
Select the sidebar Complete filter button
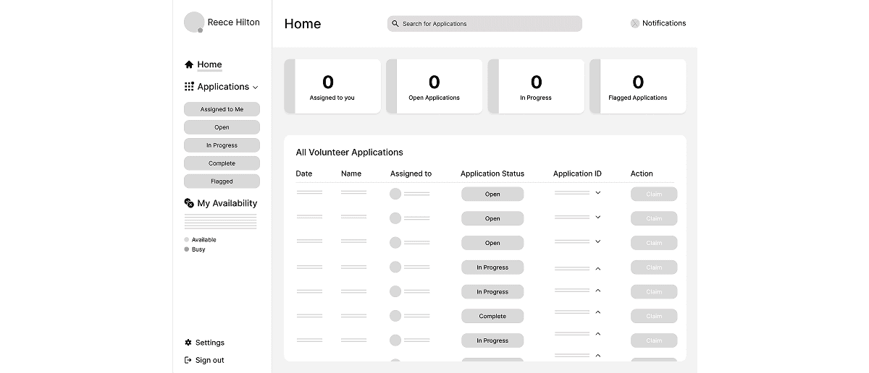click(x=222, y=163)
